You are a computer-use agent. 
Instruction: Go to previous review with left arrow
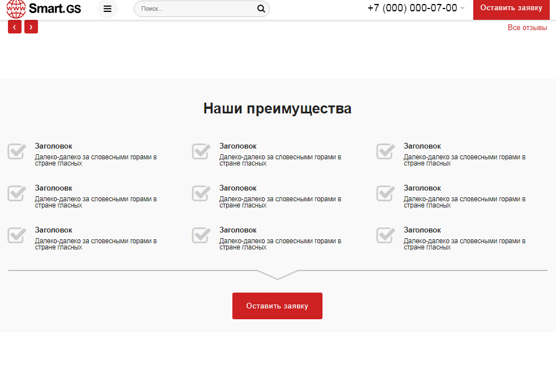point(15,27)
